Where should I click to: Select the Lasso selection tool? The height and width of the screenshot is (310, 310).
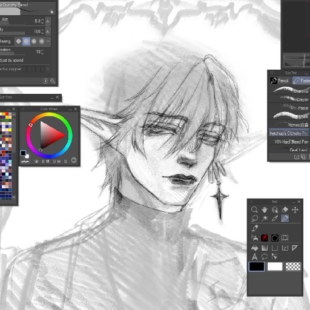[x=254, y=219]
